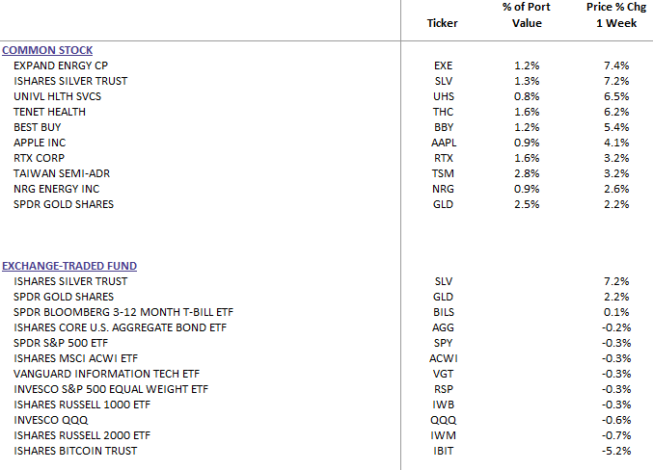Click the AAPL ticker cell
653x470 pixels.
point(443,143)
